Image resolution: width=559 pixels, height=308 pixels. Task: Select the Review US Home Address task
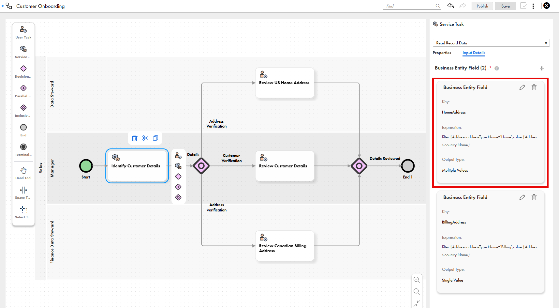click(x=285, y=83)
